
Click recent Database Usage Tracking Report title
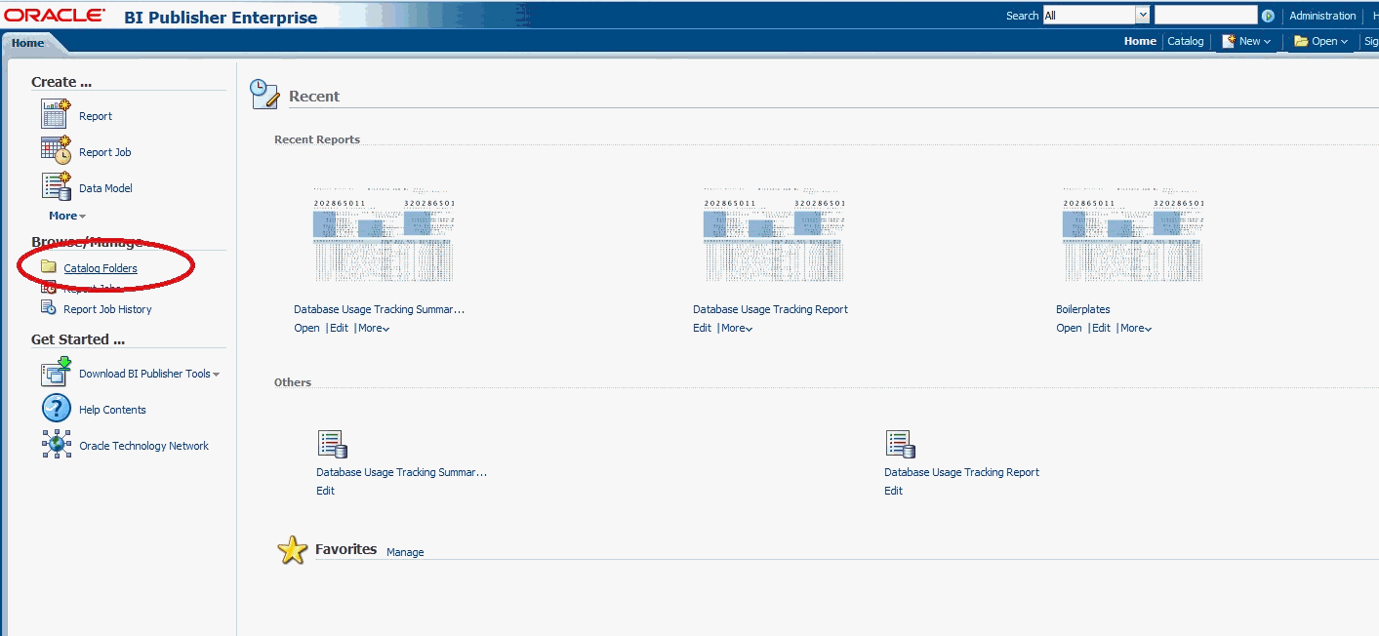(770, 309)
